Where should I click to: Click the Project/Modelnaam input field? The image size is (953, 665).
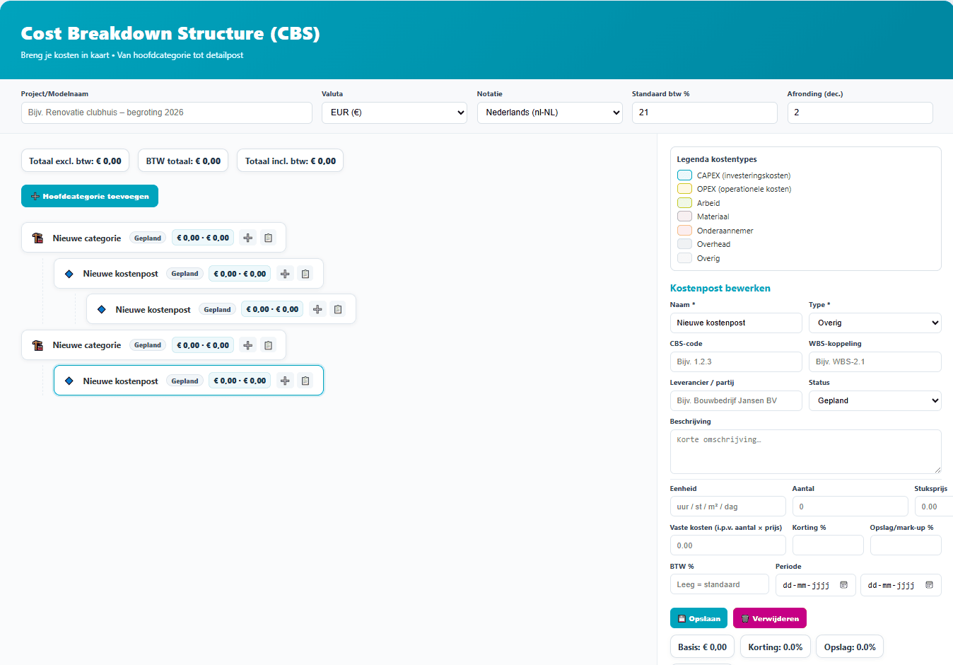166,112
